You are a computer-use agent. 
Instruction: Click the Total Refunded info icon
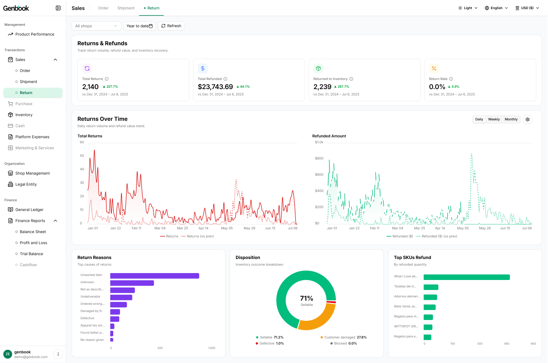point(225,79)
